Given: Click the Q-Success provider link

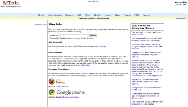Looking at the screenshot, I should pos(181,4).
